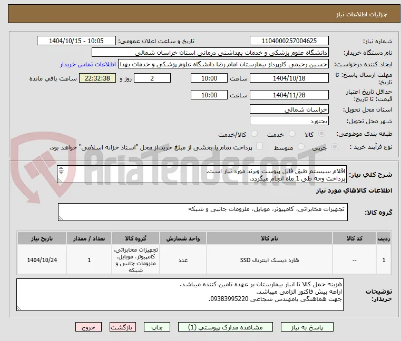Screen dimensions: 401x341
Task: Click the resize handle of توضیحات خریدار textarea
Action: pyautogui.click(x=19, y=308)
